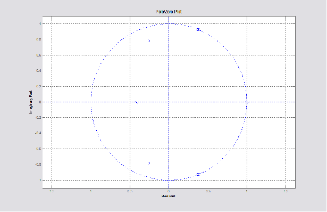Select the x pole marker in the upper-left quadrant
This screenshot has width=327, height=212.
(x=149, y=40)
